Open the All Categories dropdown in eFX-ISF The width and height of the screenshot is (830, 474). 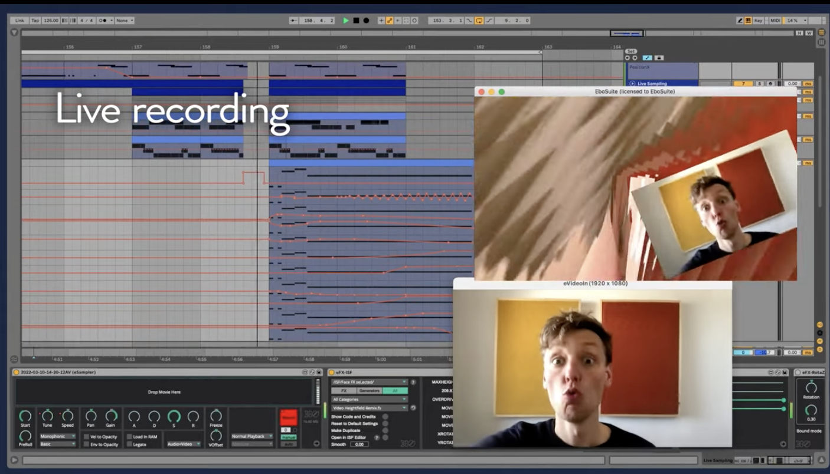pos(369,399)
